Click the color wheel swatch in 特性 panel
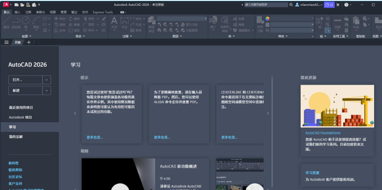382x190 pixels. point(268,19)
